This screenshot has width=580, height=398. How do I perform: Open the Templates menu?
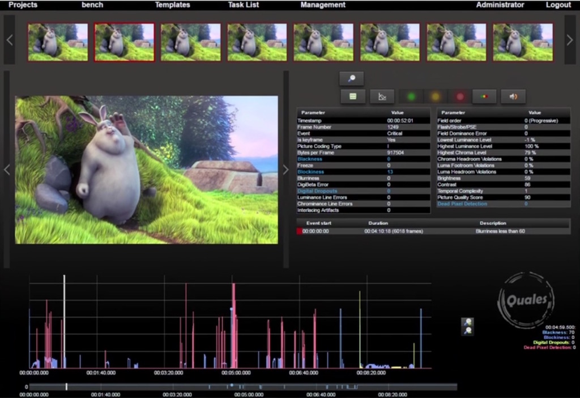(173, 5)
